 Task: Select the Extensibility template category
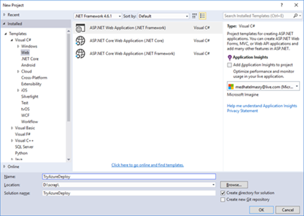[31, 84]
